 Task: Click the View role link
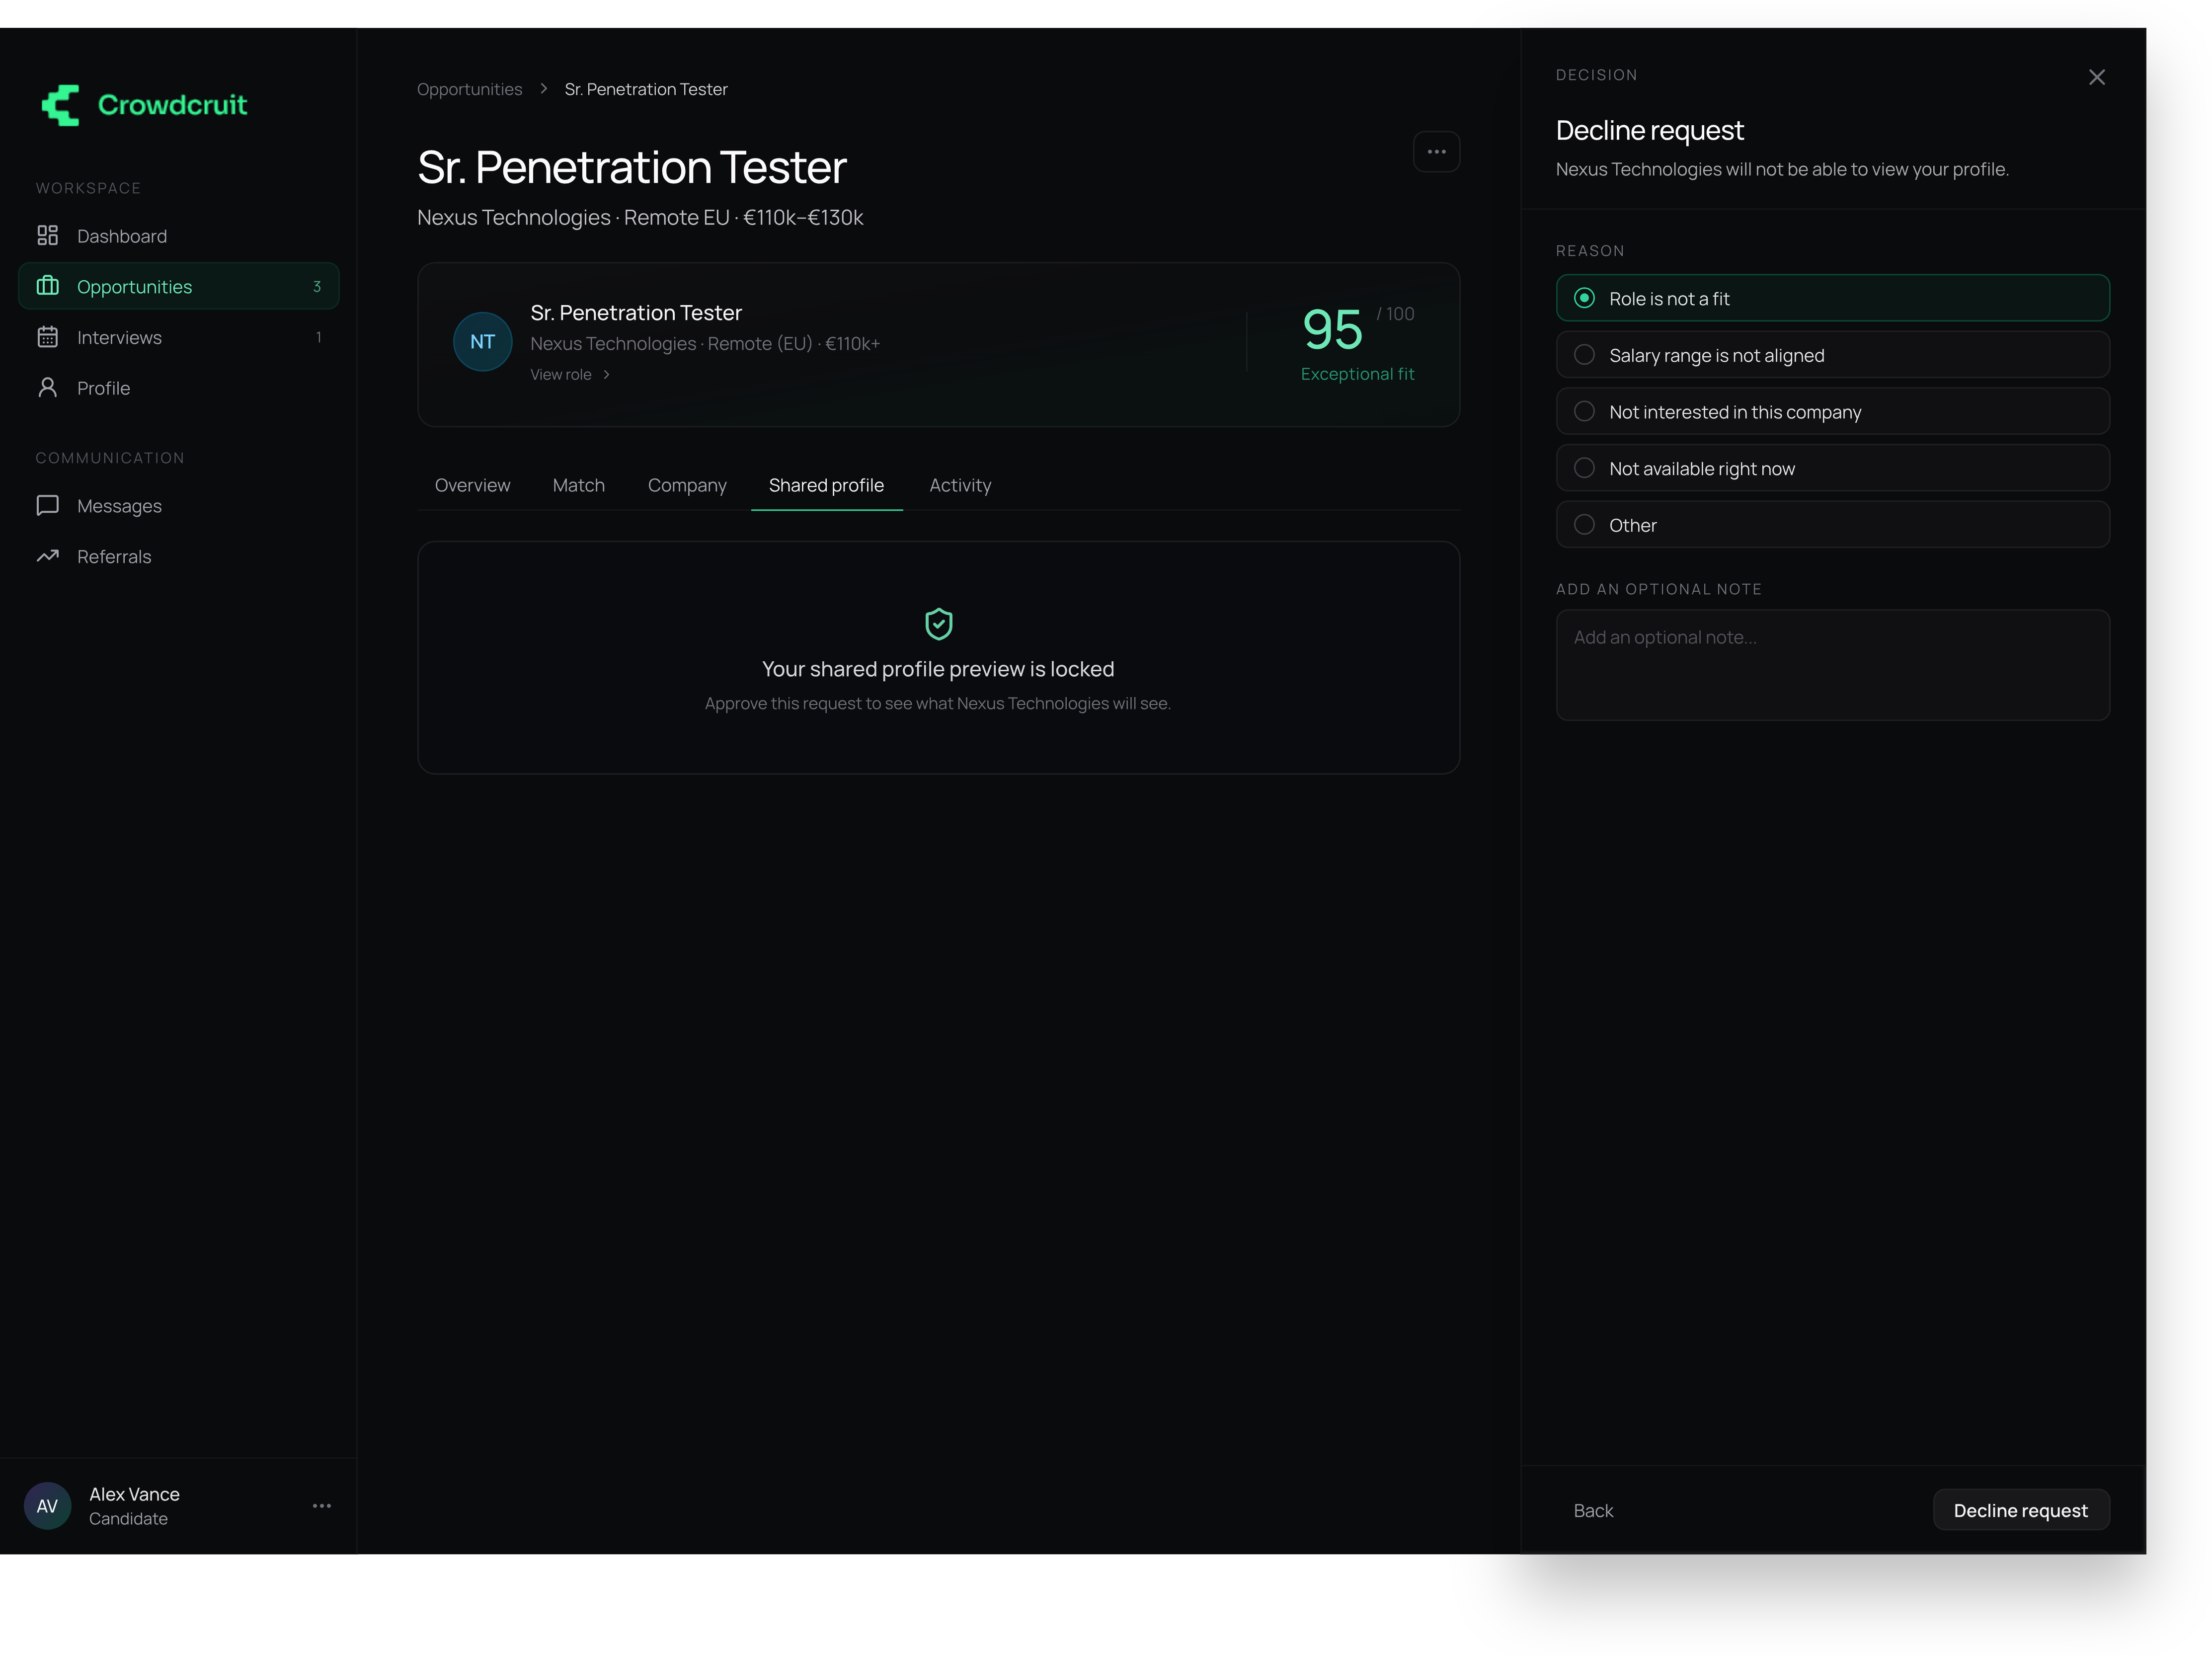(570, 375)
